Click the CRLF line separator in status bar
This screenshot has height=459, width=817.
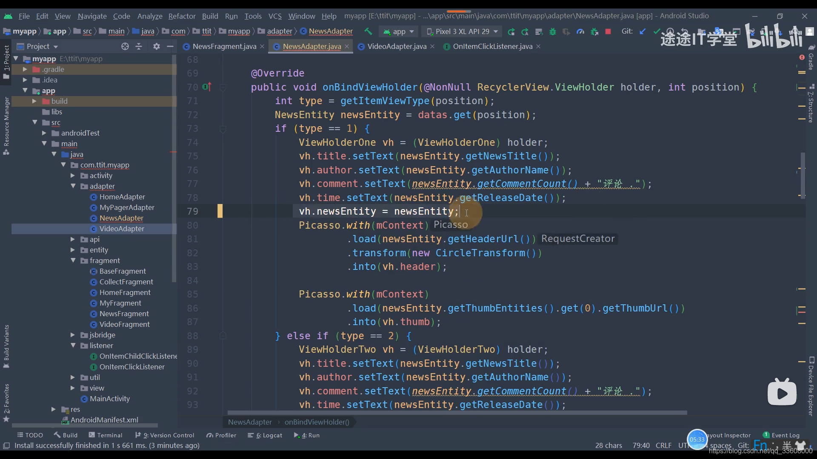pyautogui.click(x=663, y=445)
